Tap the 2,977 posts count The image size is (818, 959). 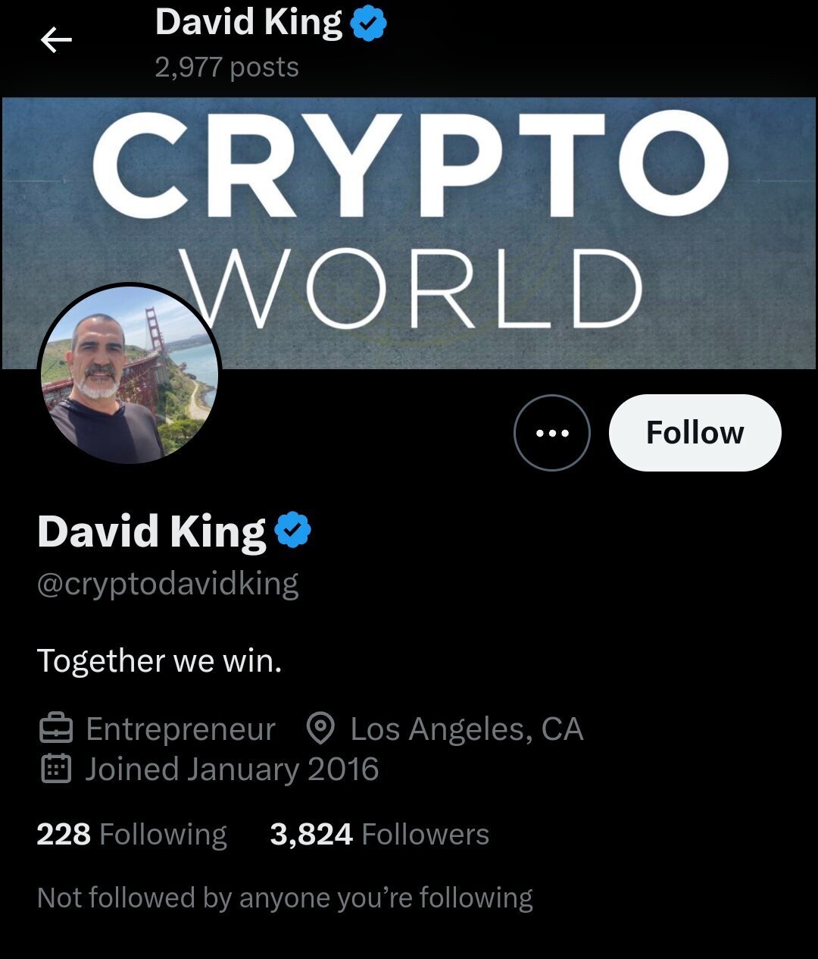coord(227,67)
